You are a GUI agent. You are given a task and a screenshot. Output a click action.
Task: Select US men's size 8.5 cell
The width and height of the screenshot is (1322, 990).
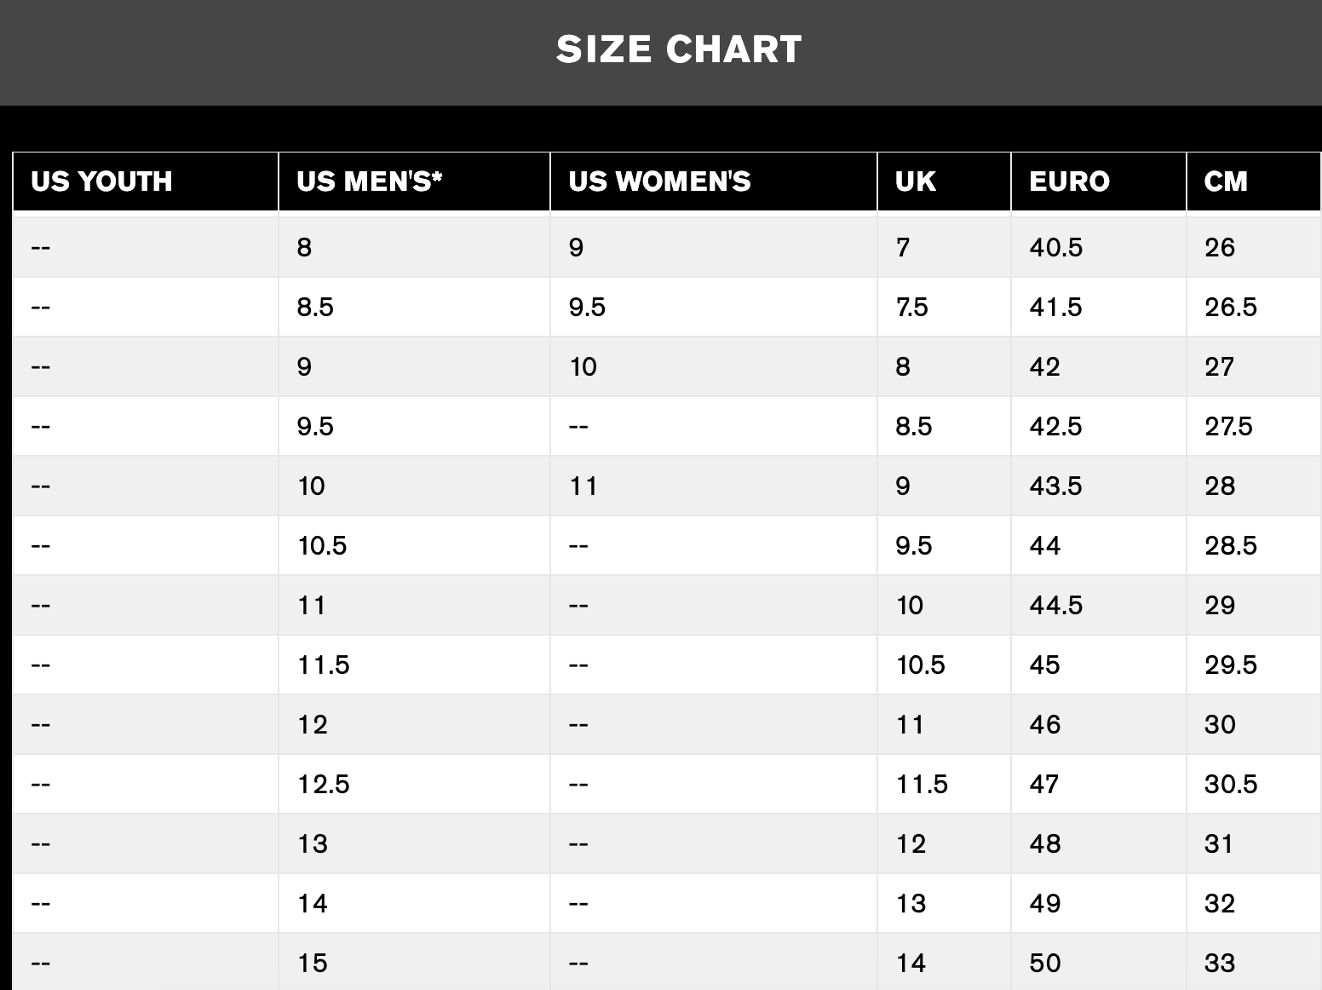point(414,307)
